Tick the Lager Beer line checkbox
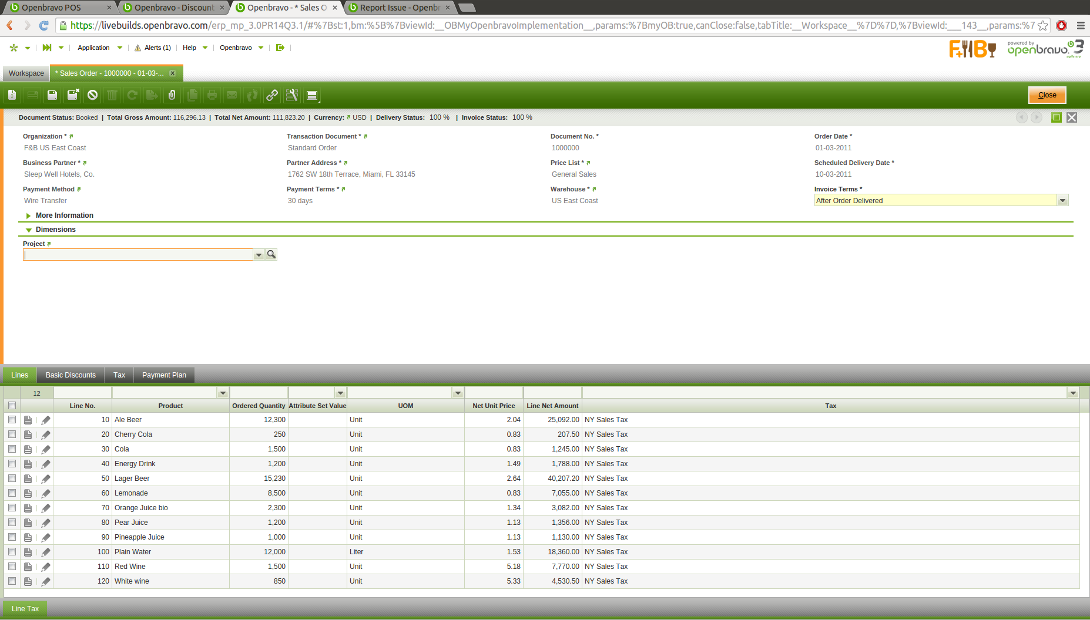The width and height of the screenshot is (1090, 620). [x=12, y=479]
